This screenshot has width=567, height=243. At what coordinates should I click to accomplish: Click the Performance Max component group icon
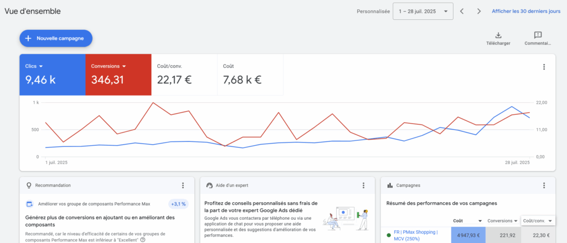tap(30, 204)
